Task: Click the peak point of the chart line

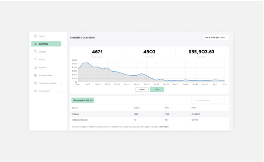Action: pos(88,63)
